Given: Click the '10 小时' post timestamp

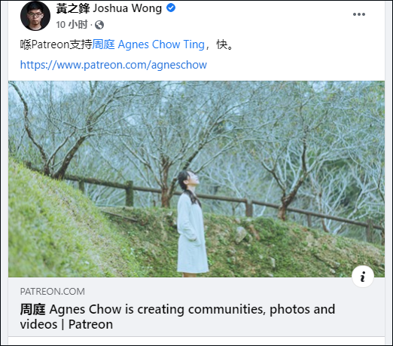Looking at the screenshot, I should (72, 25).
